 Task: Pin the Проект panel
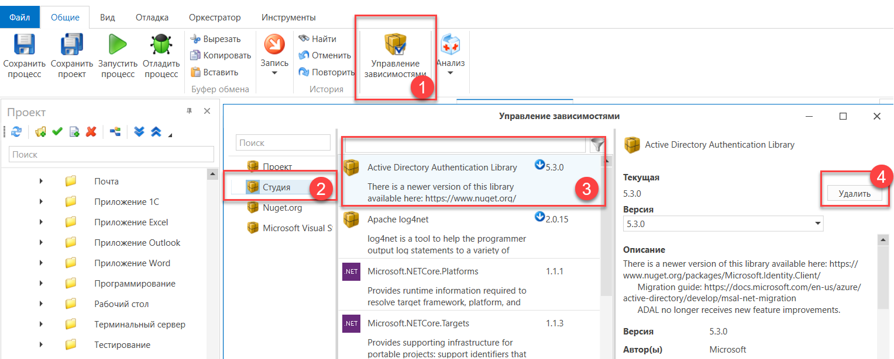coord(189,111)
